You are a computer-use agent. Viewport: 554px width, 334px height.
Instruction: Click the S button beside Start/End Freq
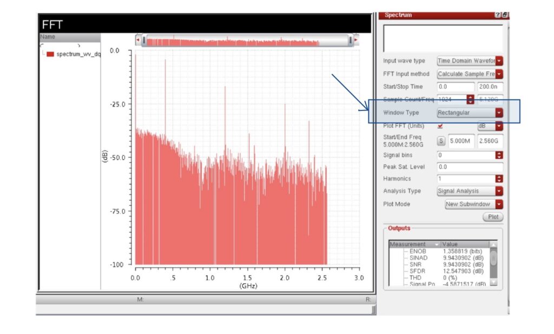[x=441, y=141]
